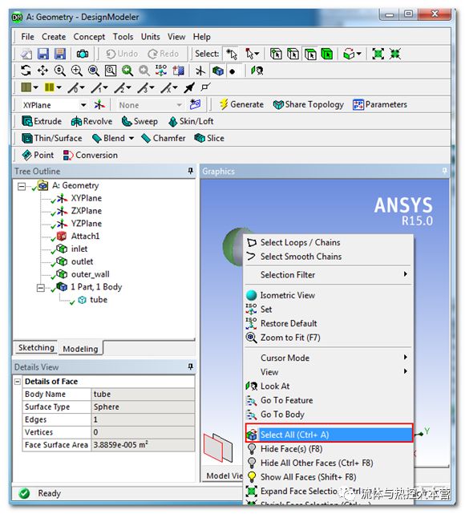Image resolution: width=465 pixels, height=514 pixels.
Task: Click the Look At toolbar icon
Action: pos(257,71)
